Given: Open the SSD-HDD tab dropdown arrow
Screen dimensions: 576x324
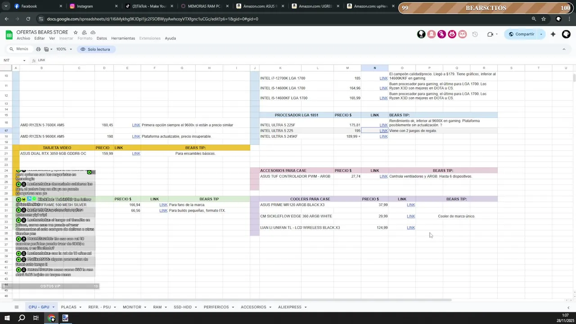Looking at the screenshot, I should [x=196, y=307].
